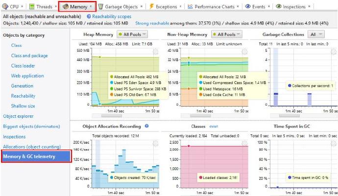Click the Threads tab icon
Viewport: 338px width, 196px height.
click(x=32, y=7)
